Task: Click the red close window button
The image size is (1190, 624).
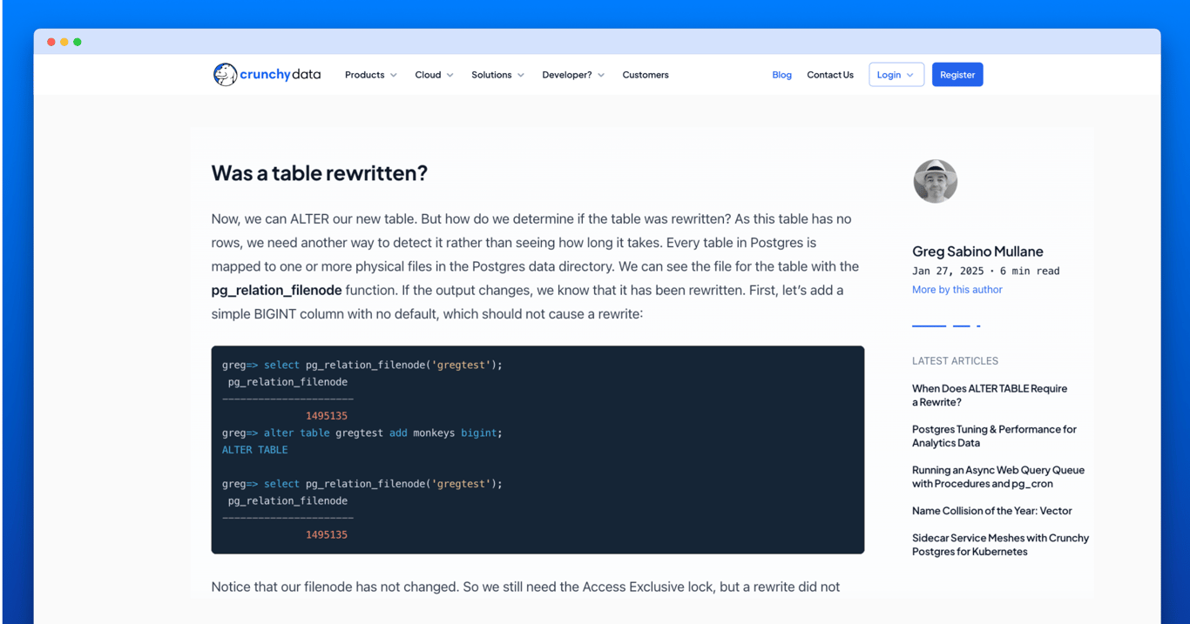Action: point(51,42)
